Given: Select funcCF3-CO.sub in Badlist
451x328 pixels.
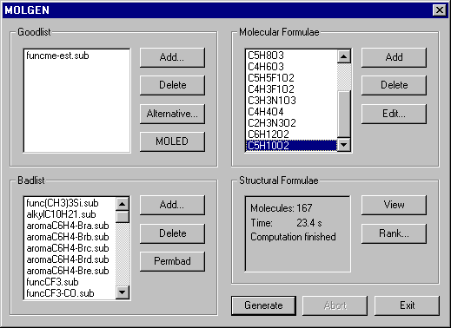Looking at the screenshot, I should [x=70, y=293].
